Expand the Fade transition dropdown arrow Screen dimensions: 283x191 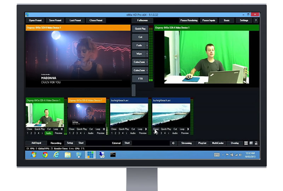click(x=147, y=45)
